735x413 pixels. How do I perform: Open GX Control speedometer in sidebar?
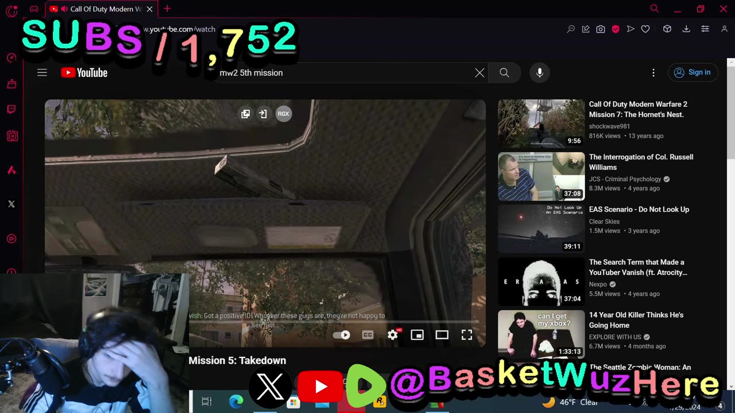11,58
